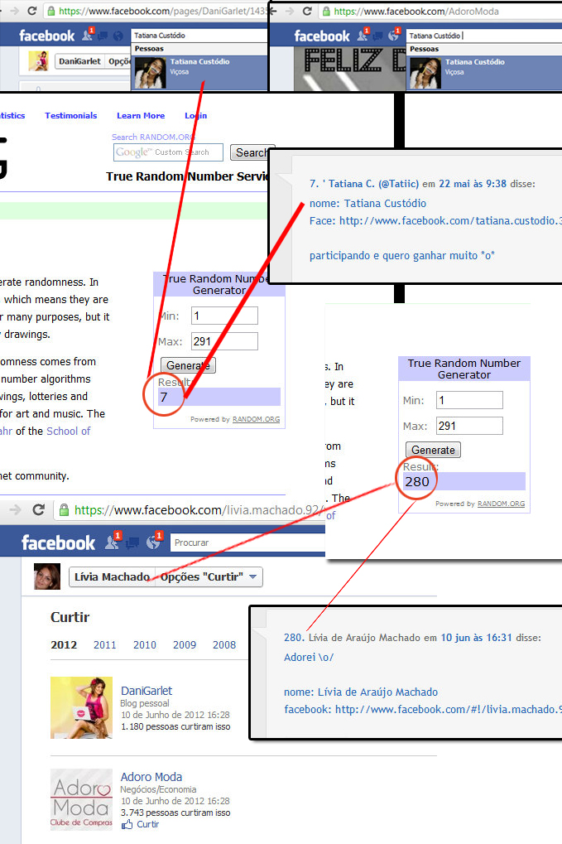
Task: Click Max field in generator showing result 7
Action: pos(224,341)
